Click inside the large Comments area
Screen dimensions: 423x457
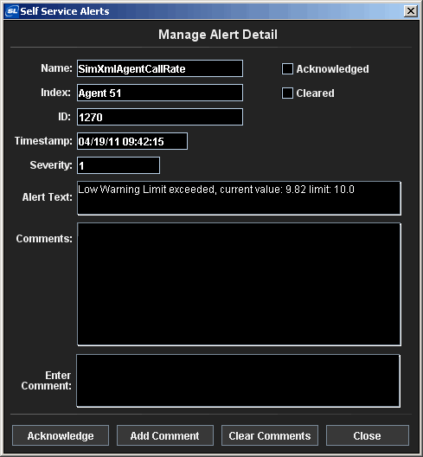(239, 285)
